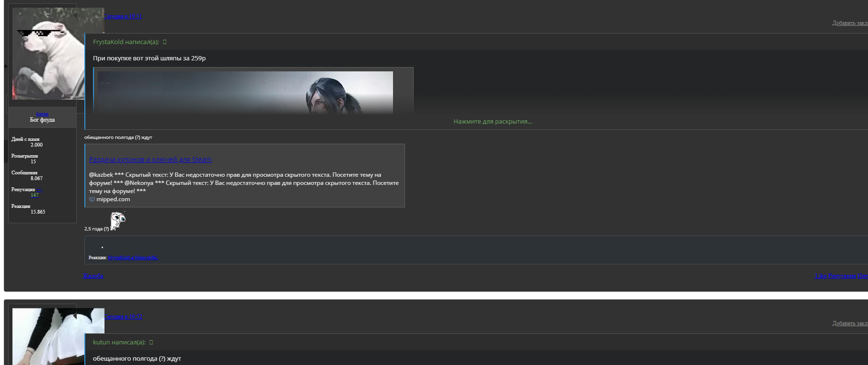Click quoted text 'При покупке вот этой шляпы за 259р'
Viewport: 868px width, 365px height.
pyautogui.click(x=149, y=58)
